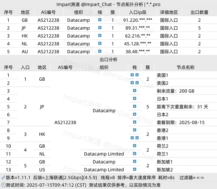Click the IPv6 badge in the 美国1 row
The width and height of the screenshot is (217, 189).
[x=137, y=75]
